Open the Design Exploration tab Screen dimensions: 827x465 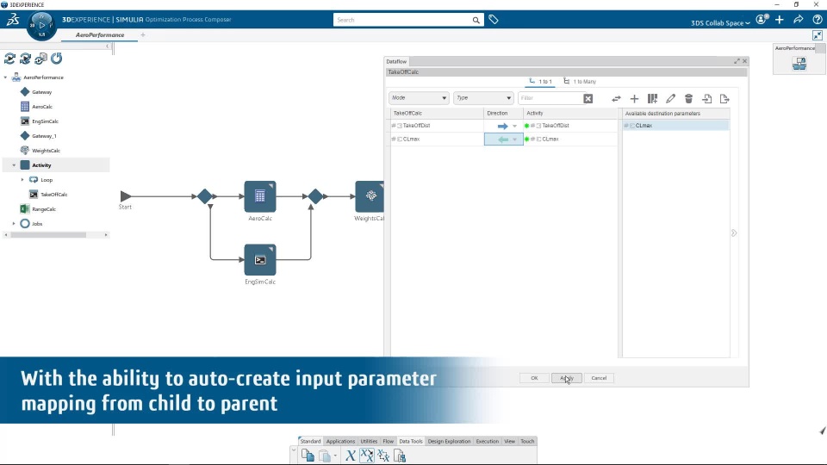(449, 441)
